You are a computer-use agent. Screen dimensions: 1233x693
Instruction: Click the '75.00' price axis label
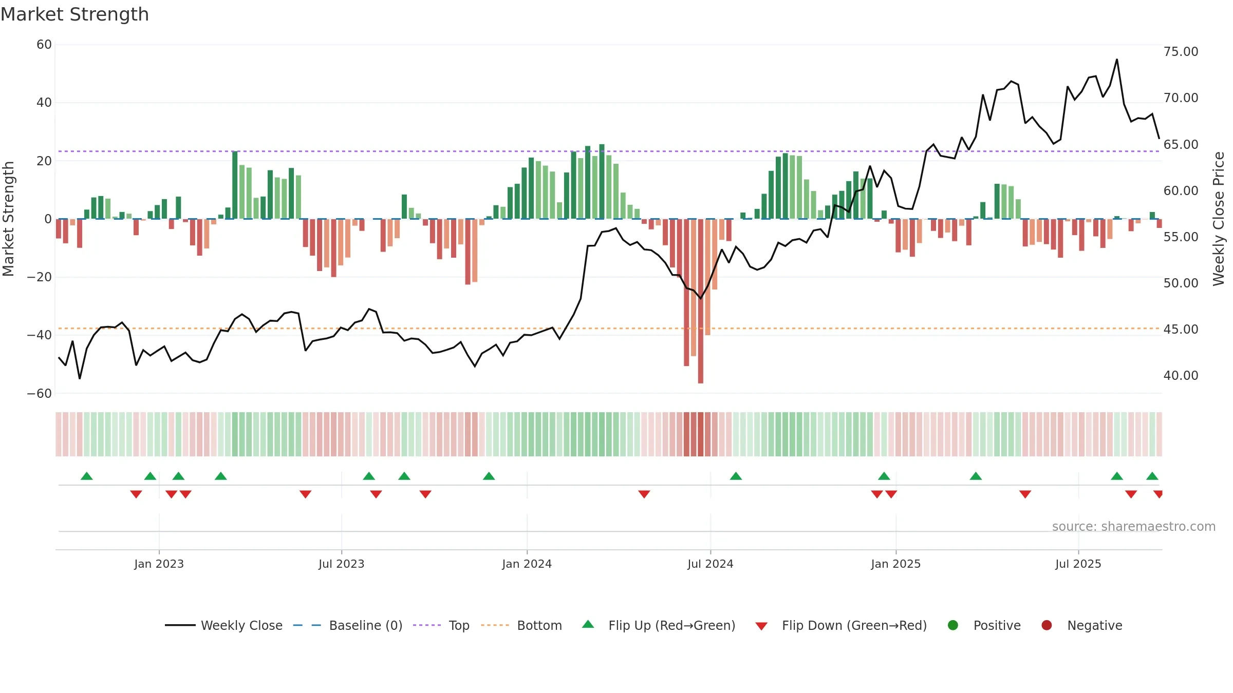pyautogui.click(x=1181, y=52)
